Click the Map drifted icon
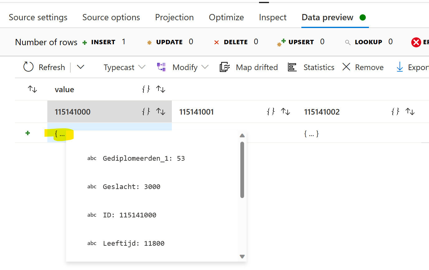The width and height of the screenshot is (429, 270). 224,67
